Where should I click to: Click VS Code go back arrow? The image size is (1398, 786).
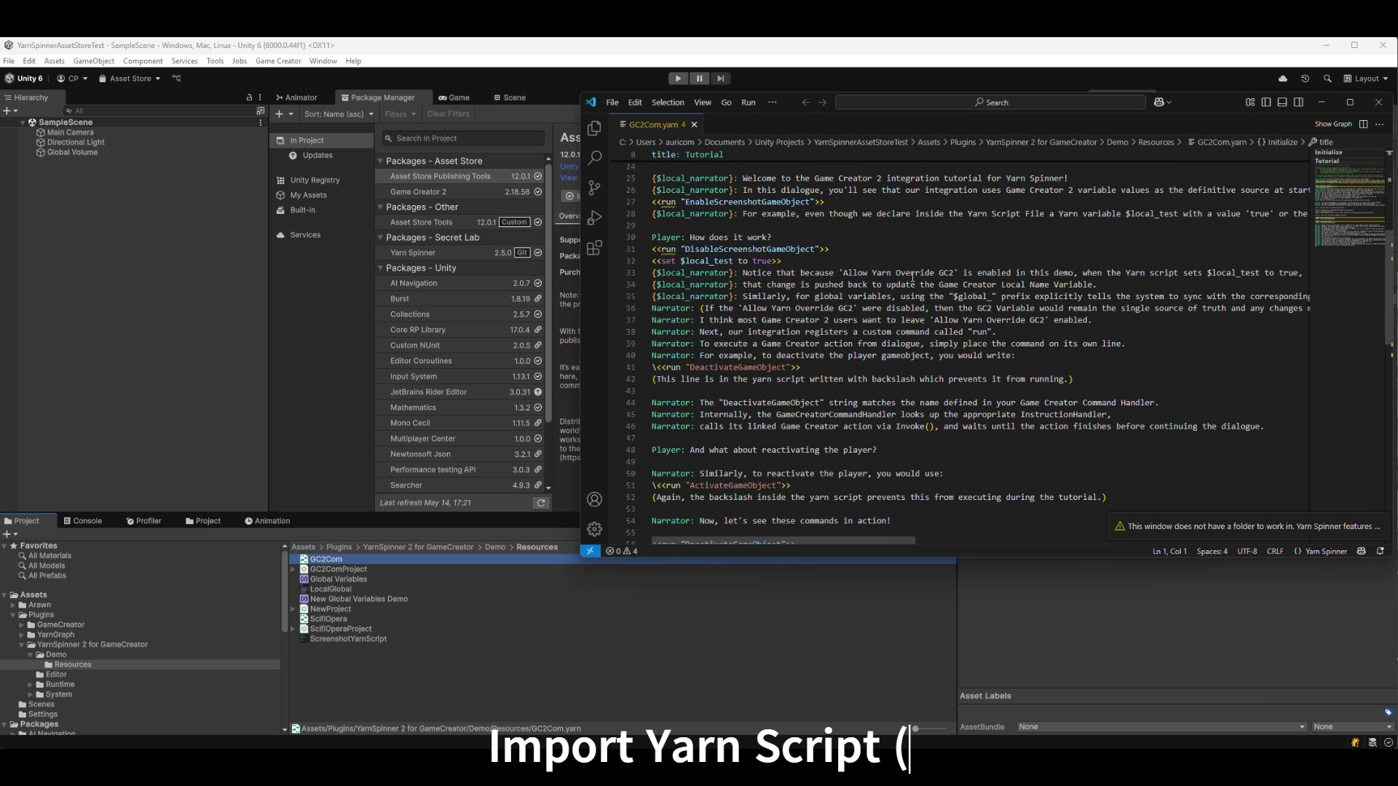click(805, 103)
